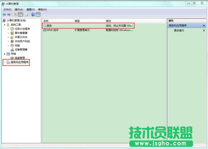Click the Forward arrow toolbar icon

coord(9,15)
